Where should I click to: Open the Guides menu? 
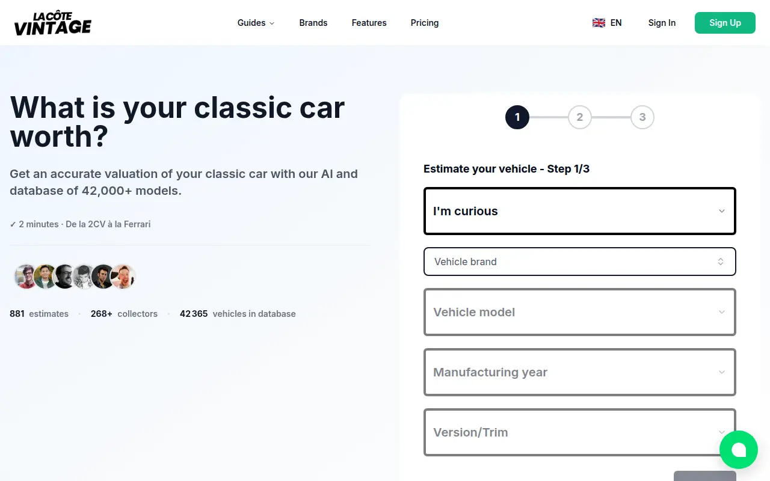click(x=256, y=23)
